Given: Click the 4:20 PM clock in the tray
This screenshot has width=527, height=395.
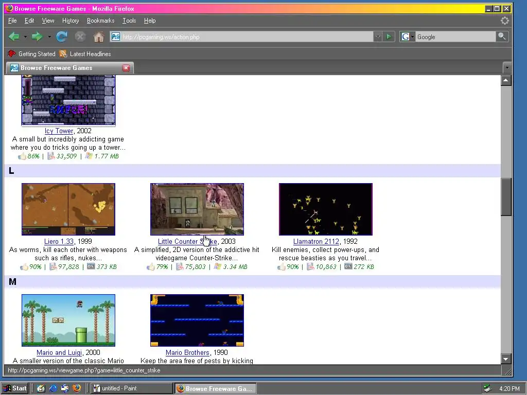Looking at the screenshot, I should (x=509, y=389).
